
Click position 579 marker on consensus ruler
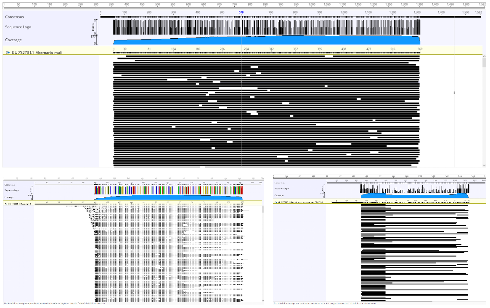(x=241, y=12)
